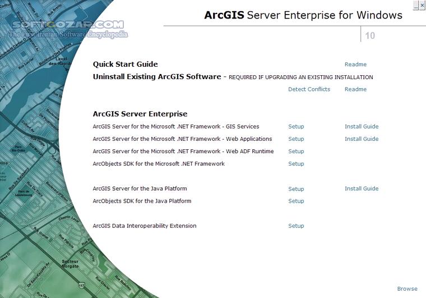Click Detect Conflicts link

309,89
